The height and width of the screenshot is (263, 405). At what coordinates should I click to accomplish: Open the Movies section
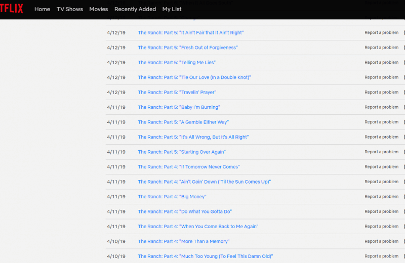coord(99,9)
